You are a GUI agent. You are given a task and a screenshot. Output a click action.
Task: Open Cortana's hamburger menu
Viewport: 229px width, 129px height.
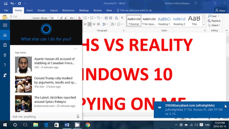[5, 25]
